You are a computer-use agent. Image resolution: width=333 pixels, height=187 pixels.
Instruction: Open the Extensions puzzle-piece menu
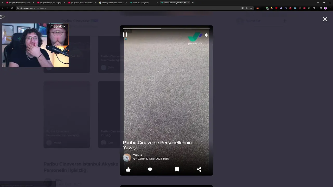(x=314, y=8)
